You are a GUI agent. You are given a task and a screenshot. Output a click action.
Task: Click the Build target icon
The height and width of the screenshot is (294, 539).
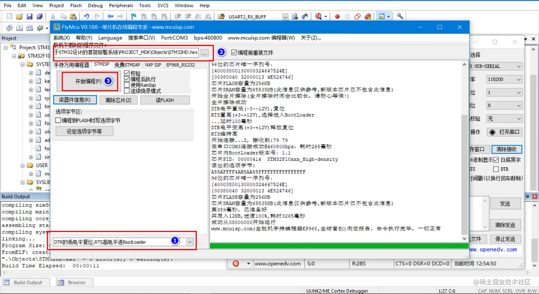(x=20, y=28)
